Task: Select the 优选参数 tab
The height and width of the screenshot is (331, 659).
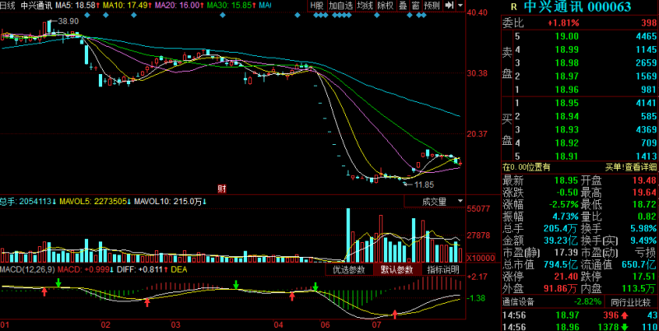Action: [349, 270]
